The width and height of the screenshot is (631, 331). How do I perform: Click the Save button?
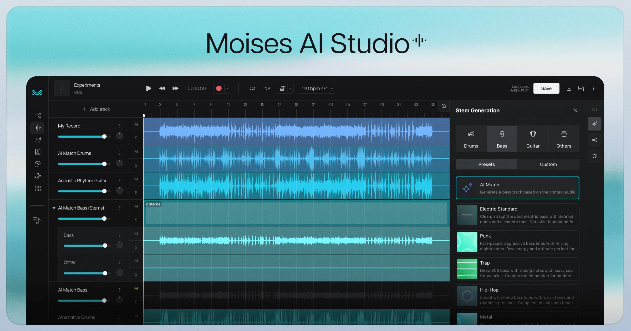coord(546,88)
